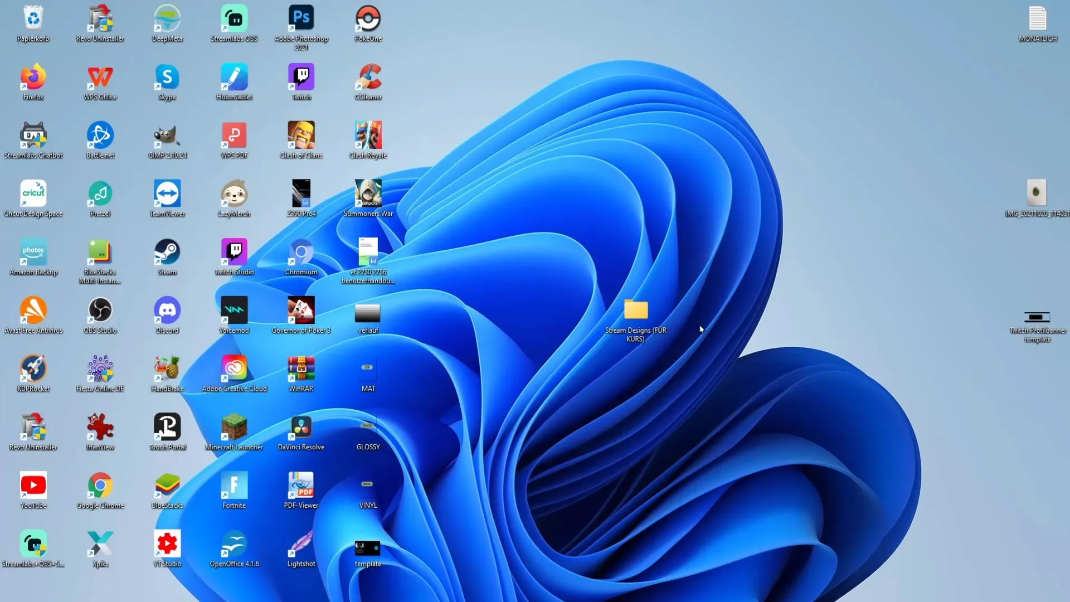This screenshot has height=602, width=1070.
Task: Select the MAT file icon
Action: click(368, 368)
